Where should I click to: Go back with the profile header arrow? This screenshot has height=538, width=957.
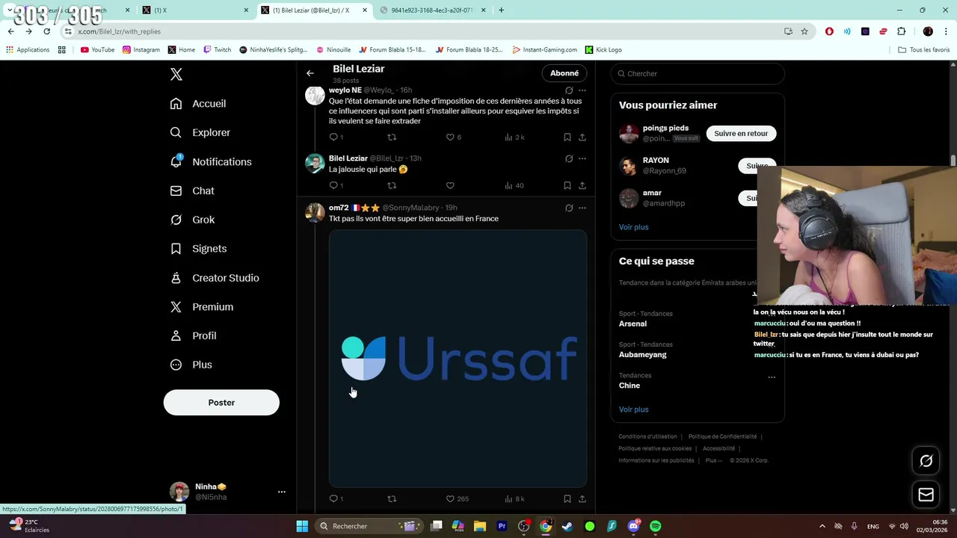310,73
